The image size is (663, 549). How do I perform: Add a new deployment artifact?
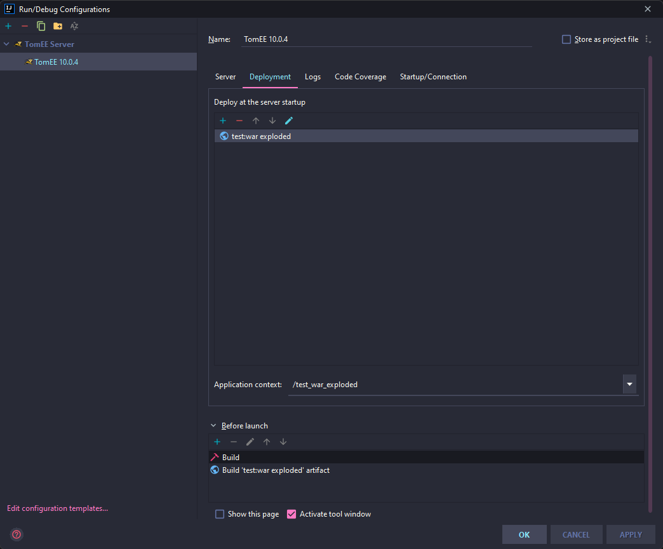tap(223, 121)
